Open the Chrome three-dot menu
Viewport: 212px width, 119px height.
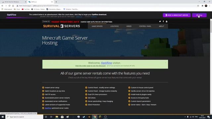(210, 6)
